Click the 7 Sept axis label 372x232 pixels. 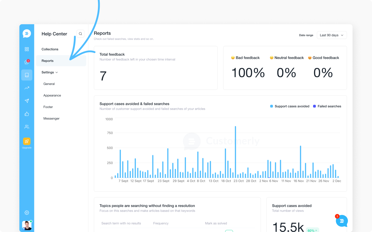pyautogui.click(x=123, y=181)
